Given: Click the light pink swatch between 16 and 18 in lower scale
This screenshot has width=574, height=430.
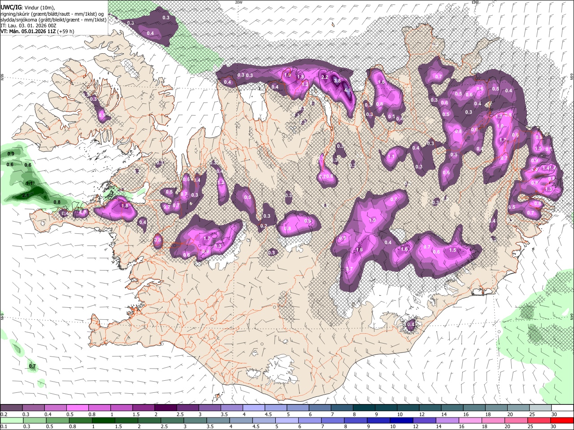Looking at the screenshot, I should (x=470, y=420).
